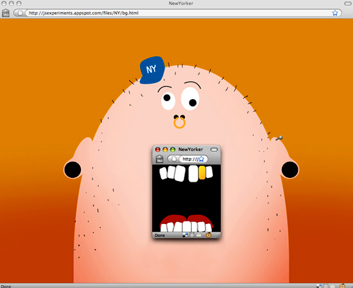Close the small NewYorker popup with the red button
This screenshot has height=288, width=353.
[158, 150]
